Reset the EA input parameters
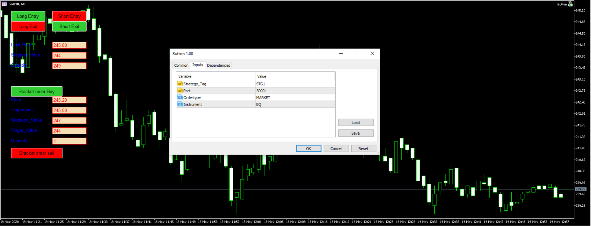This screenshot has width=591, height=226. [x=364, y=148]
